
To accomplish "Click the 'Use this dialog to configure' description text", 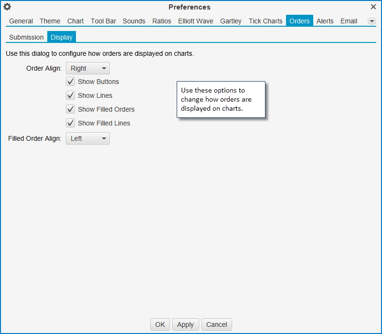I will pos(100,53).
